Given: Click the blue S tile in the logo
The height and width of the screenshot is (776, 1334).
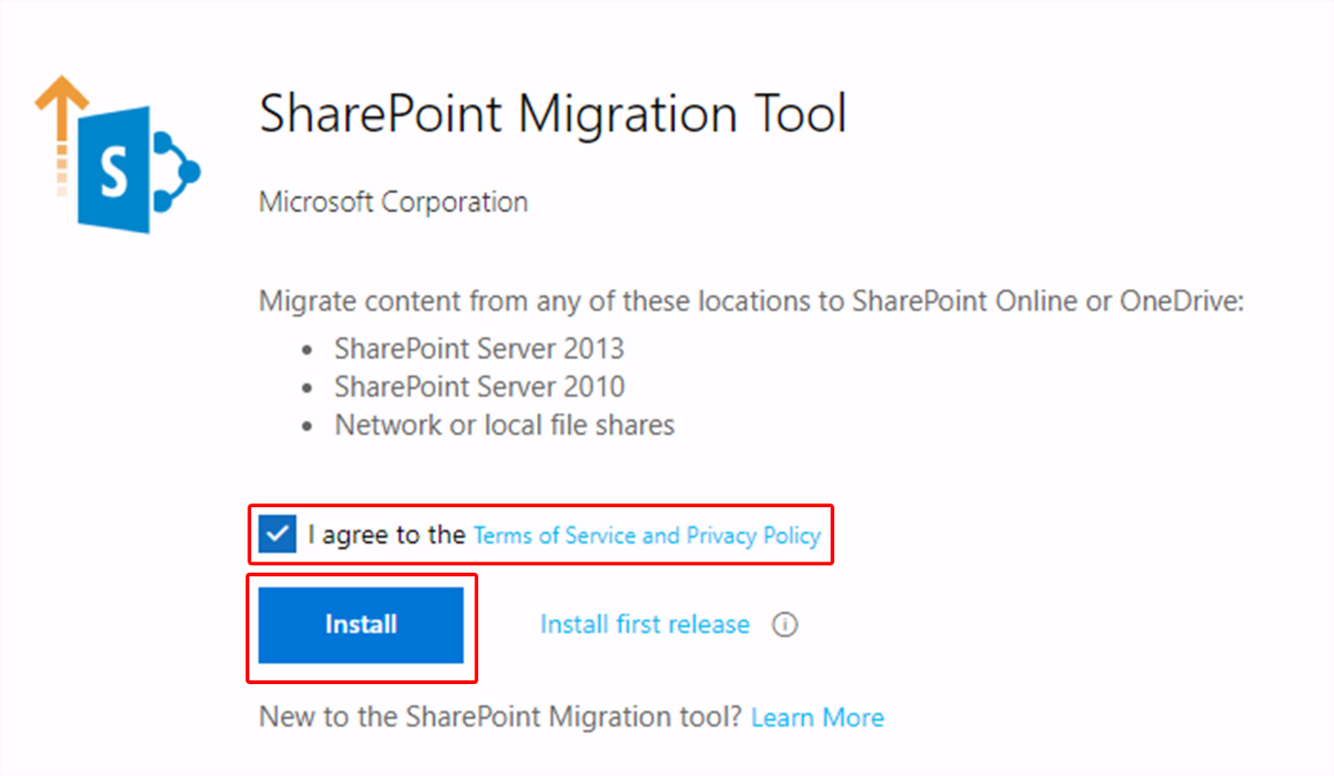Looking at the screenshot, I should pyautogui.click(x=114, y=170).
